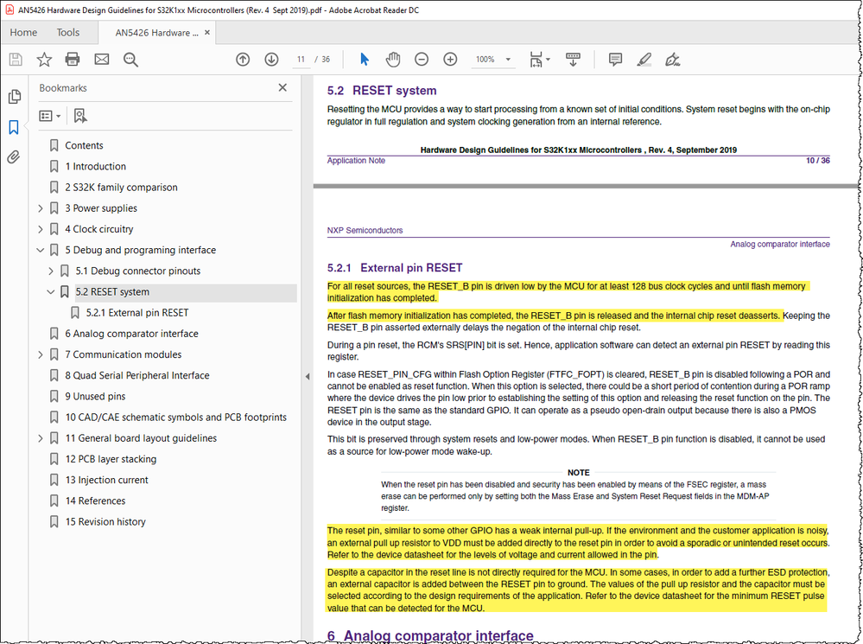Activate the Hand pan tool
Viewport: 863px width, 644px height.
coord(392,60)
